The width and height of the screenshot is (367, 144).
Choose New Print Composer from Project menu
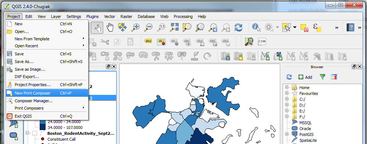47,93
